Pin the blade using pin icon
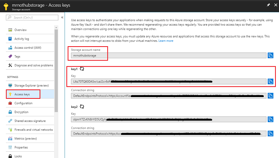This screenshot has width=279, height=158. (268, 5)
